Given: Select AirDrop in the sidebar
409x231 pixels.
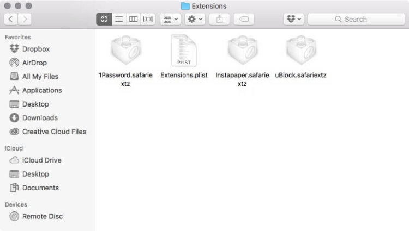Looking at the screenshot, I should 28,63.
